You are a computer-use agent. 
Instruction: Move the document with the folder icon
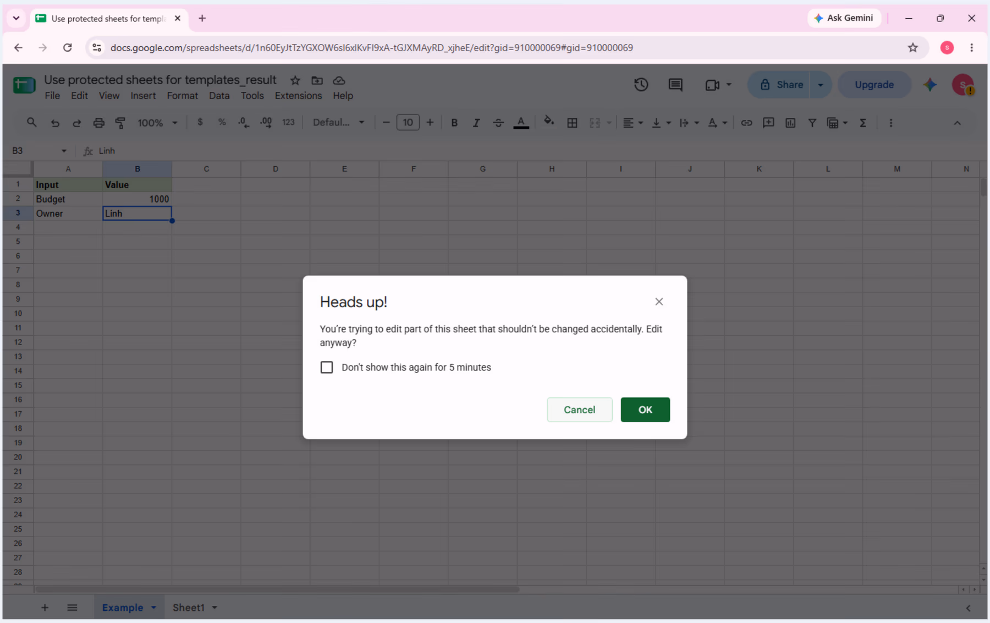317,80
